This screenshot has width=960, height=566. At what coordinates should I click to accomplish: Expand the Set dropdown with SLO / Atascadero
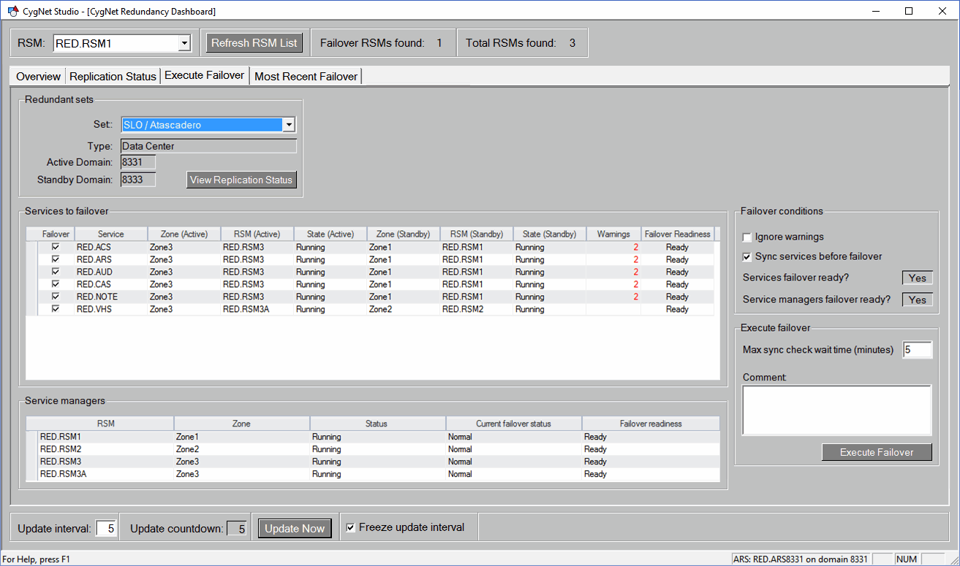(208, 125)
